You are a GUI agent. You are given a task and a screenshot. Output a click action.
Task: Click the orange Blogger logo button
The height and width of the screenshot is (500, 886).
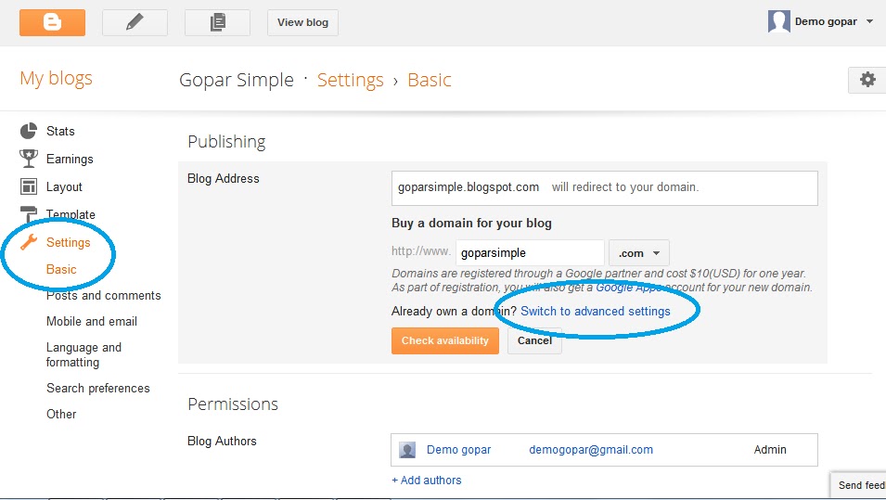coord(52,22)
